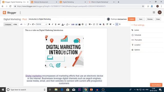Click the taskbar search box
Image resolution: width=164 pixels, height=92 pixels.
tap(26, 90)
